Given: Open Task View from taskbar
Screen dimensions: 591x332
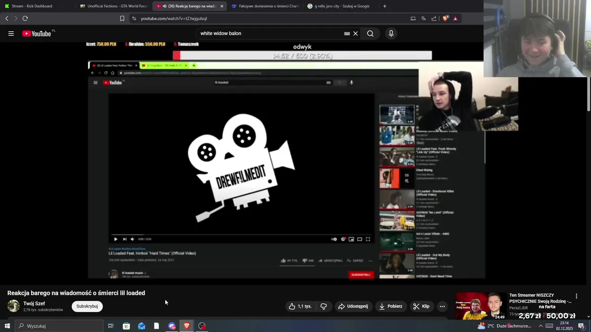Looking at the screenshot, I should coord(111,326).
